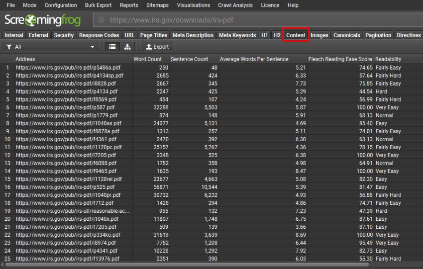Sort by Address column header
The width and height of the screenshot is (423, 269).
click(73, 59)
